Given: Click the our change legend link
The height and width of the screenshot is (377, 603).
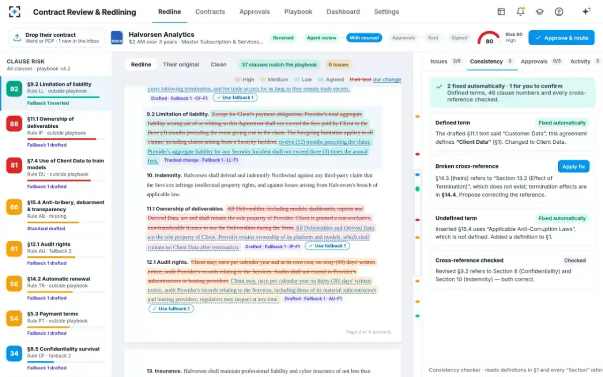Looking at the screenshot, I should [387, 79].
